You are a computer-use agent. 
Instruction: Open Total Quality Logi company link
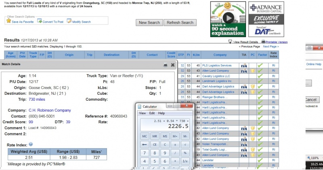tap(214, 149)
